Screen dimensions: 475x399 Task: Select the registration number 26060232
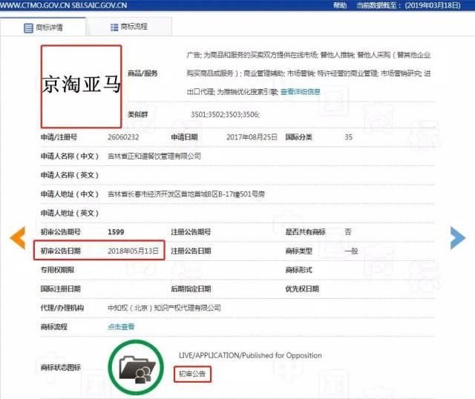[123, 137]
